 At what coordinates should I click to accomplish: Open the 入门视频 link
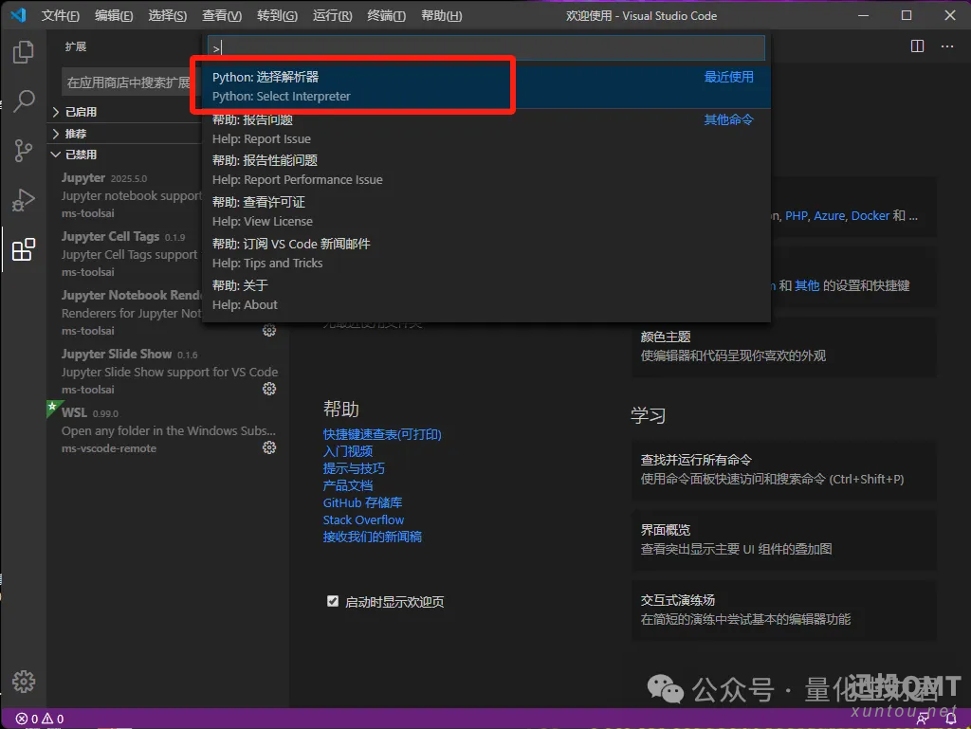coord(347,451)
